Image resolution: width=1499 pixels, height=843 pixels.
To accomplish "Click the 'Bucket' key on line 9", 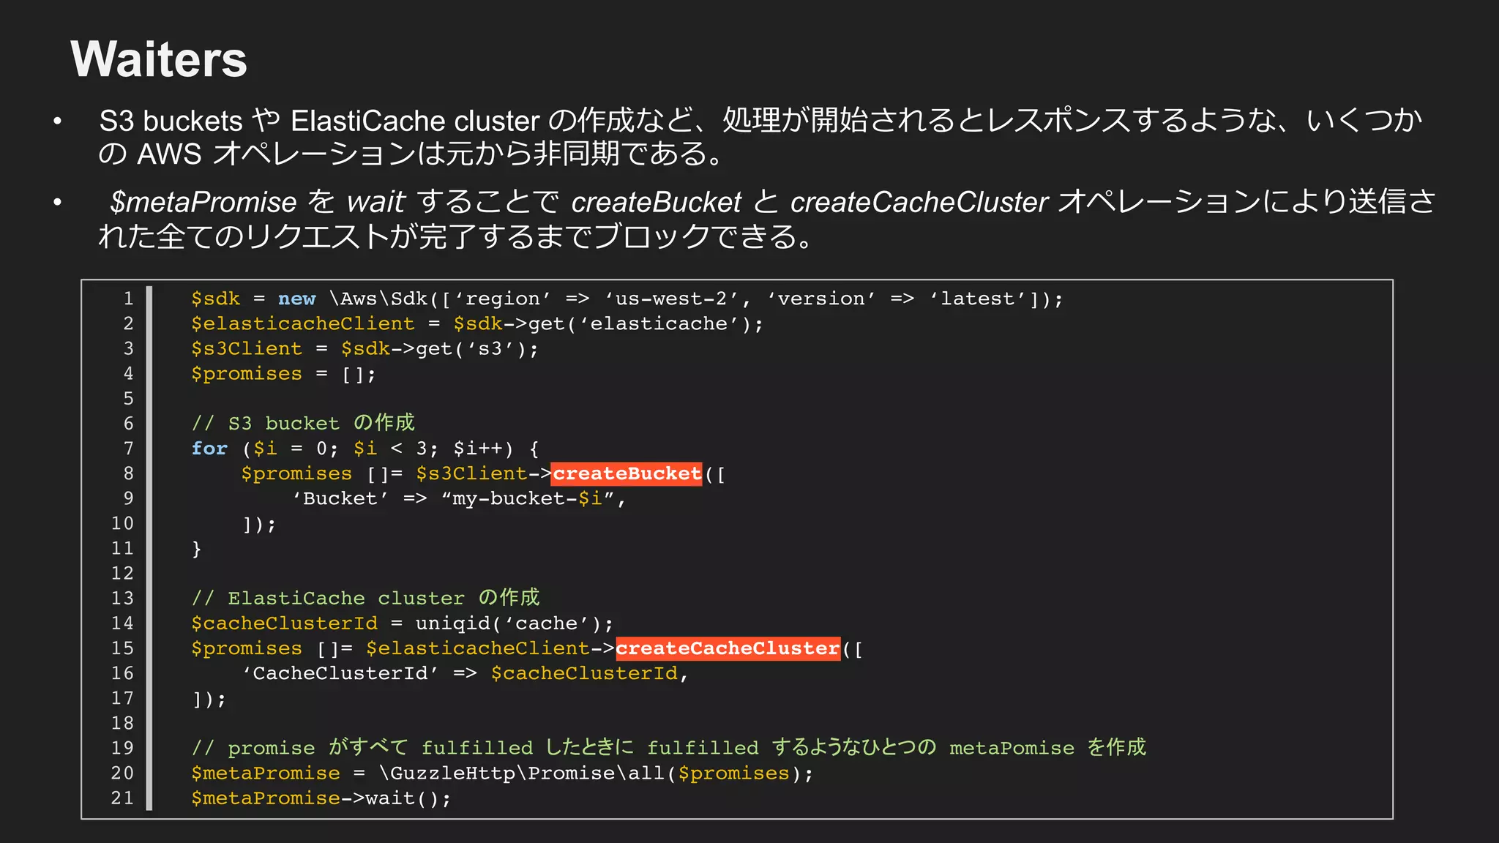I will [x=340, y=499].
